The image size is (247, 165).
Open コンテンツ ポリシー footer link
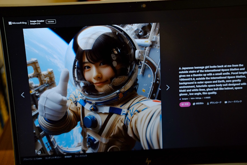tap(53, 158)
